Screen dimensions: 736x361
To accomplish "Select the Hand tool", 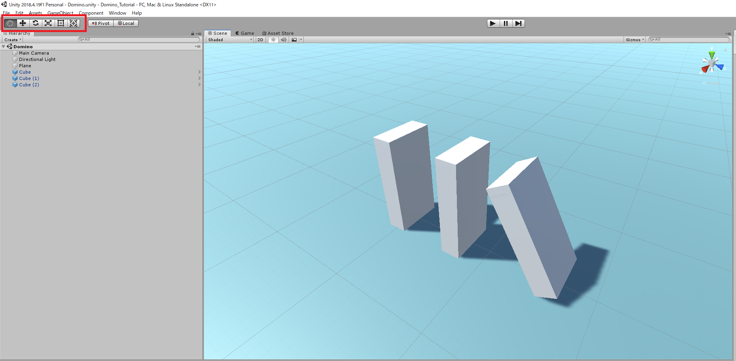I will [10, 23].
